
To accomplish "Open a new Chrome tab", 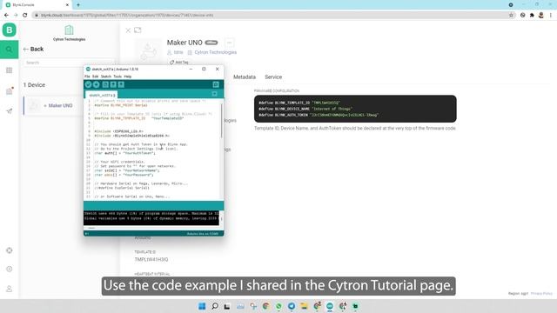I will point(78,5).
